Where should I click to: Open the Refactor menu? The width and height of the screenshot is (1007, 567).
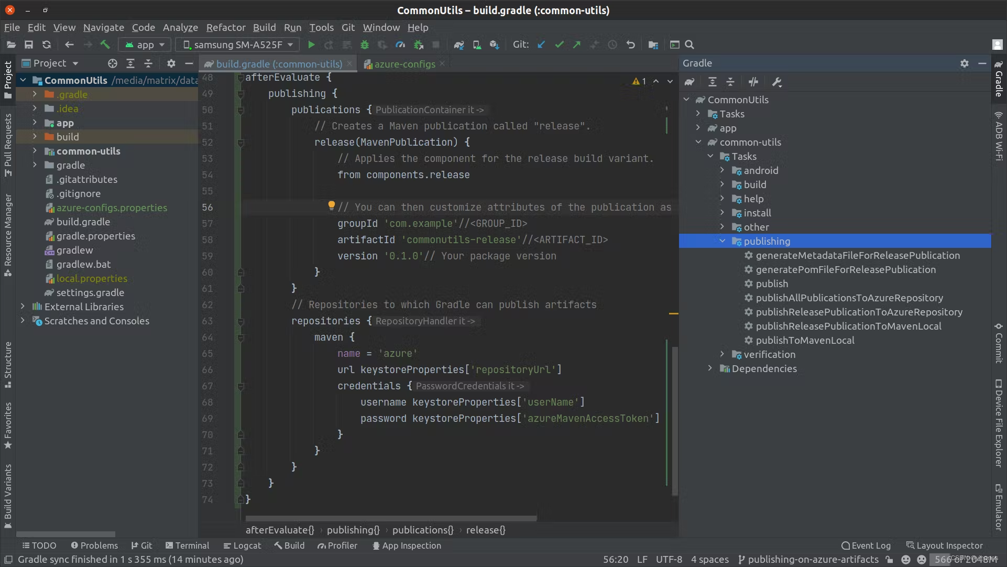pyautogui.click(x=226, y=27)
